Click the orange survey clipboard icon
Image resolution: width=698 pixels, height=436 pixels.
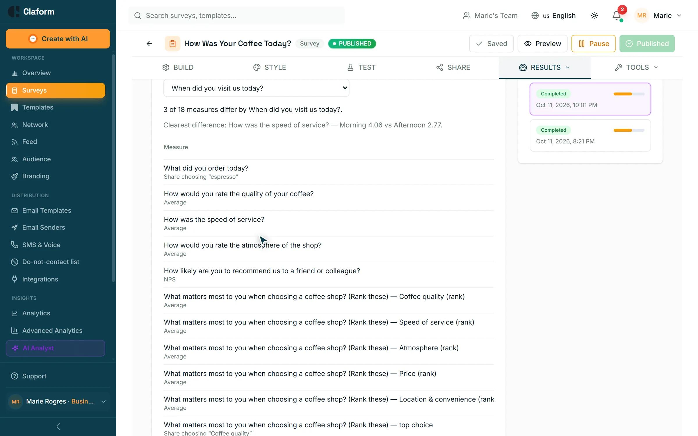click(x=172, y=44)
